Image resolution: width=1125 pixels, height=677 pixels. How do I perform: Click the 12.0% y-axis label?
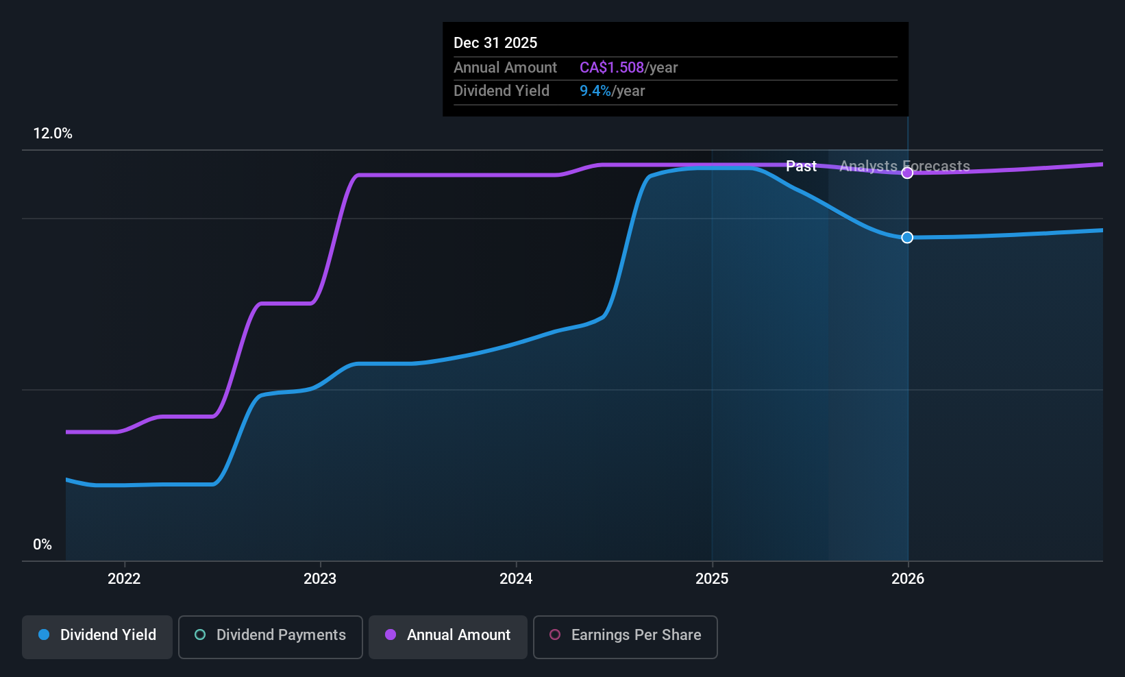coord(53,134)
